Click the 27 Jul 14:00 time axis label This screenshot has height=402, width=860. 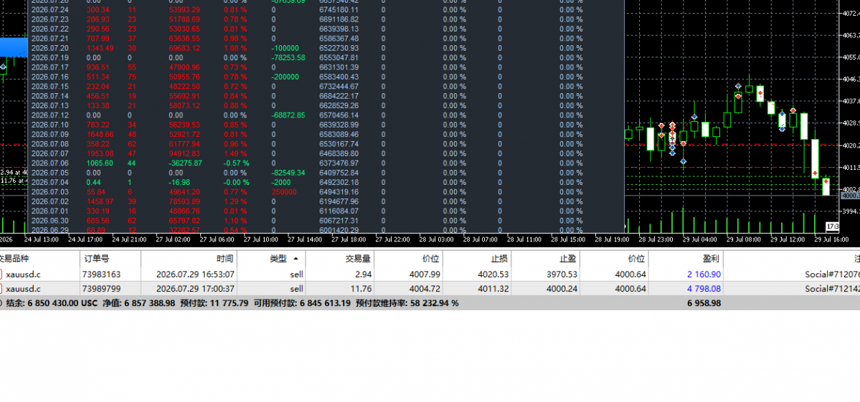point(303,239)
